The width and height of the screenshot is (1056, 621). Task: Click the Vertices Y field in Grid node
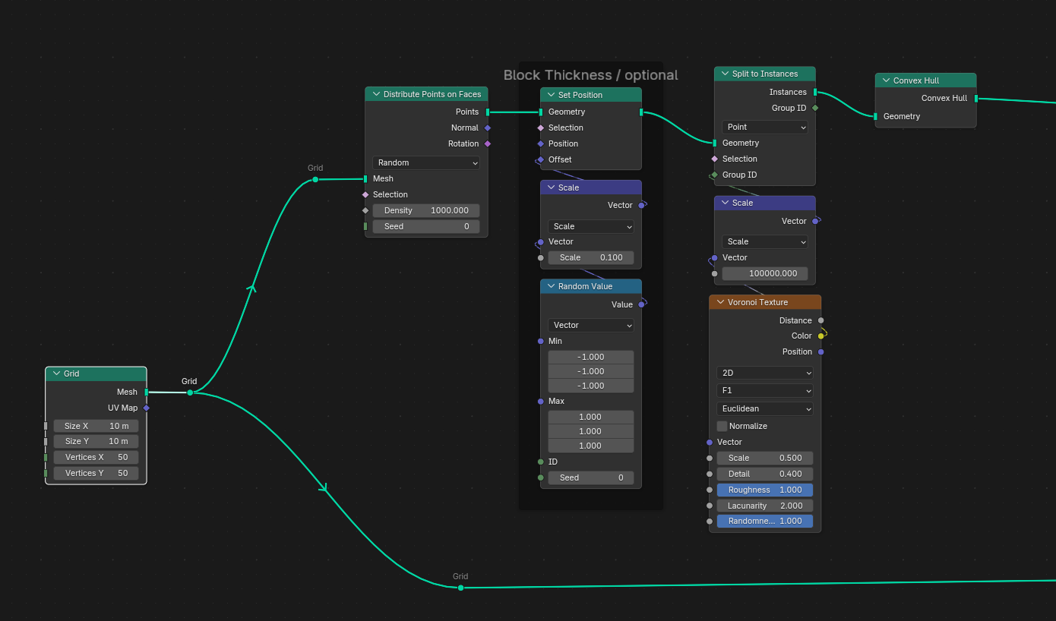[96, 473]
